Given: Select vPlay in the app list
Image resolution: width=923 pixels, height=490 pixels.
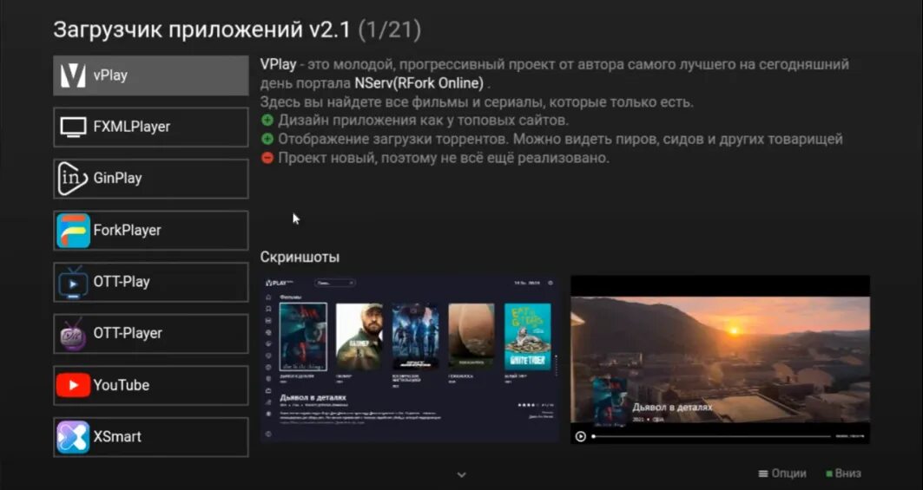Looking at the screenshot, I should click(x=151, y=75).
